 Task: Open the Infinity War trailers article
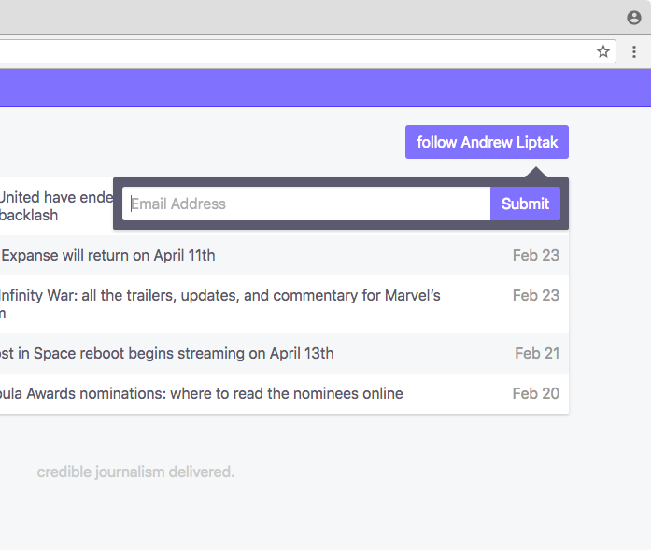point(220,296)
